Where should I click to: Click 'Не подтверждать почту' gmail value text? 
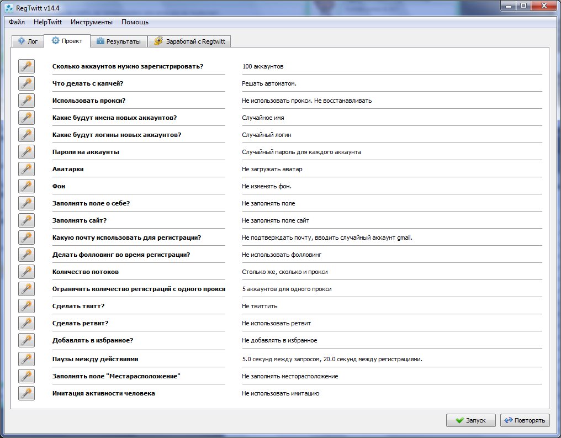coord(327,238)
